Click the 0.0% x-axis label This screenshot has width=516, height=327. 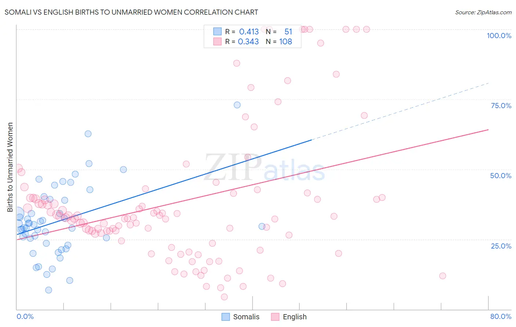pos(25,316)
